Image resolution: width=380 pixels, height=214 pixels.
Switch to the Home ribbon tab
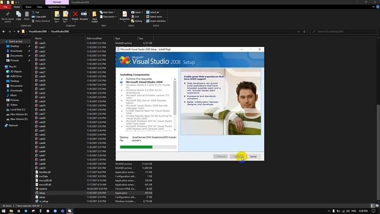point(17,7)
